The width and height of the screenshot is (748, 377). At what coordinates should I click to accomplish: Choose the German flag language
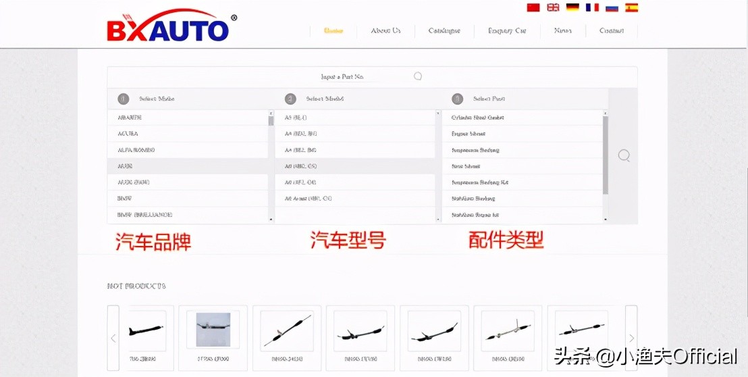pyautogui.click(x=572, y=7)
